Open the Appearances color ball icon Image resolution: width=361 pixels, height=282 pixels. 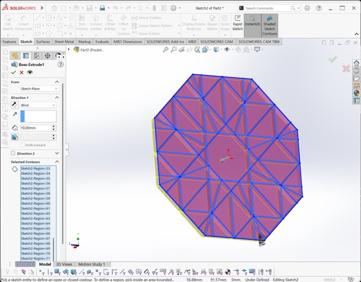356,93
